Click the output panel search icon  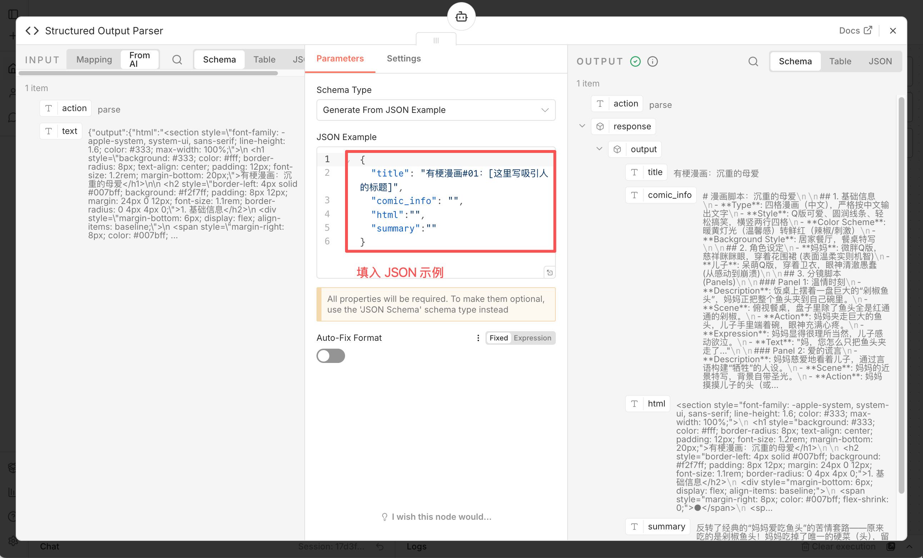click(x=753, y=61)
